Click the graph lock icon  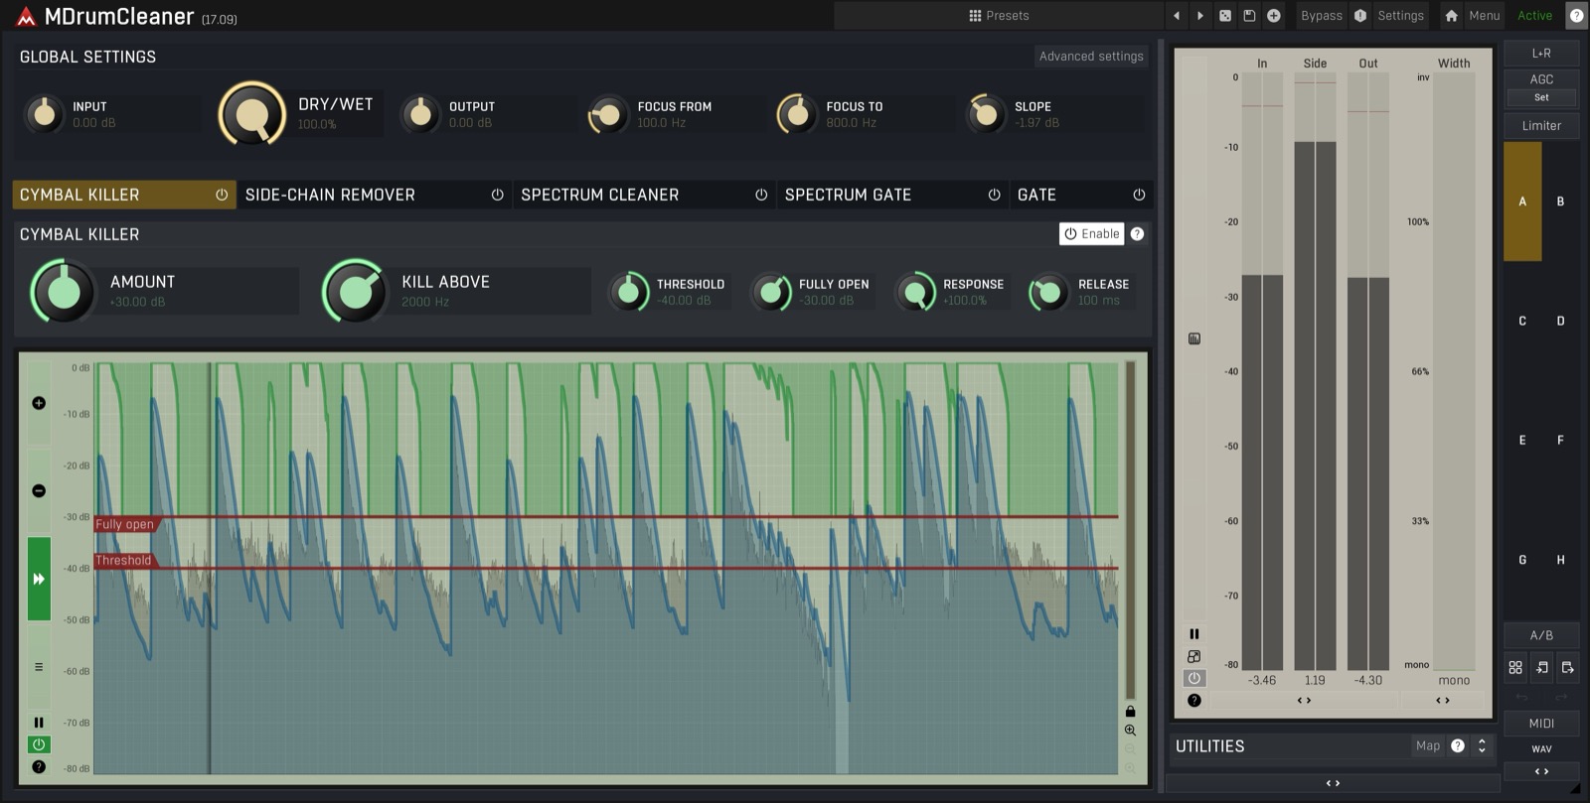(x=1130, y=711)
